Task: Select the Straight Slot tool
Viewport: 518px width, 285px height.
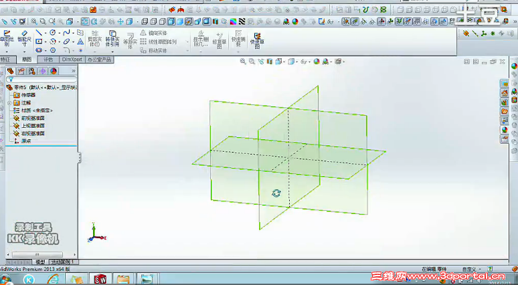Action: pyautogui.click(x=39, y=50)
